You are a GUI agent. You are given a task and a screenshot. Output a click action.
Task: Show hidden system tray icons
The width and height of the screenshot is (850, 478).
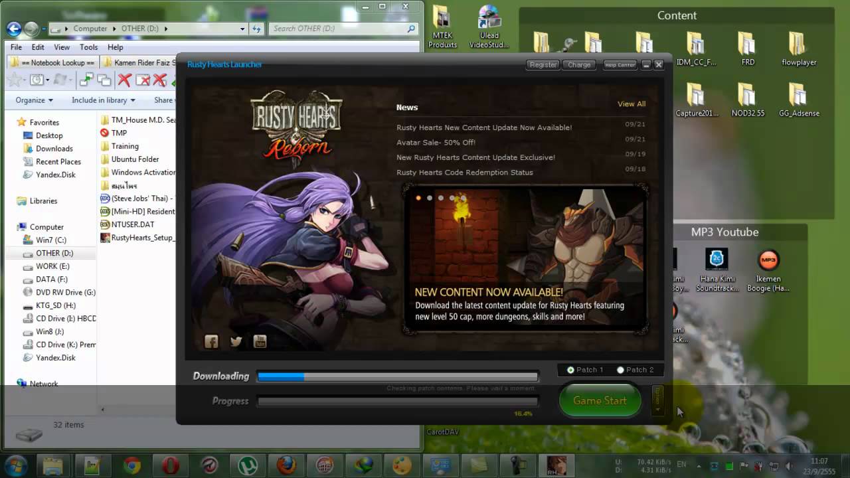(699, 465)
